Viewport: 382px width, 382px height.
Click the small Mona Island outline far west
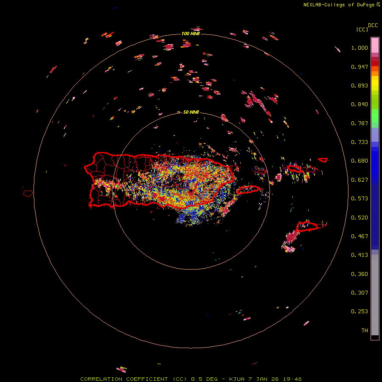28,194
